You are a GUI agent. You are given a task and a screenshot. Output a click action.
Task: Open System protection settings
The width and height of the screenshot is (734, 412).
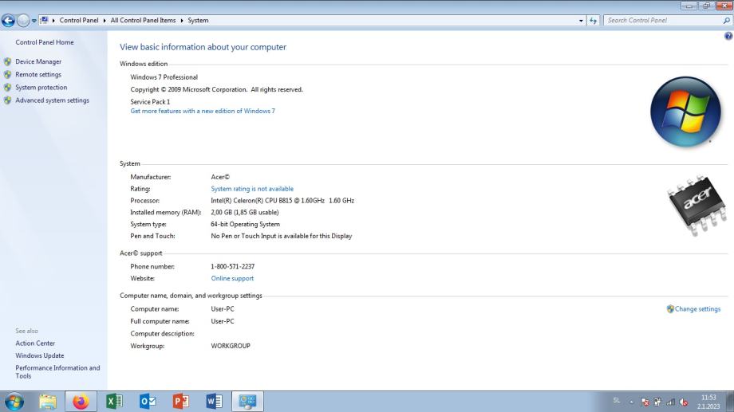[x=41, y=88]
